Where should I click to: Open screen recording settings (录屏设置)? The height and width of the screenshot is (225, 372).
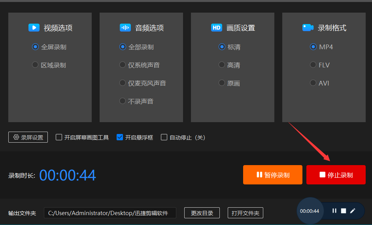coord(28,137)
